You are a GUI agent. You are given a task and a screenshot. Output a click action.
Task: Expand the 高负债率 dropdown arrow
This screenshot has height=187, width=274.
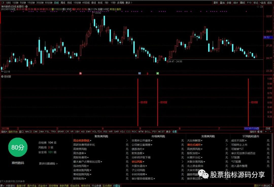click(x=85, y=153)
